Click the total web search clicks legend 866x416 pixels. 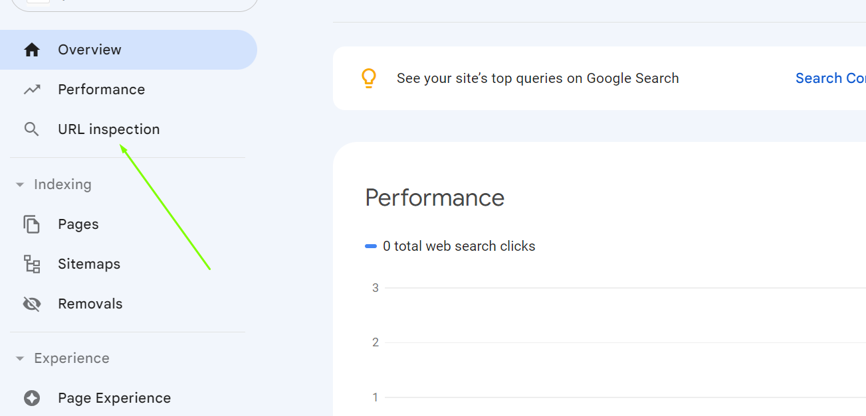click(x=459, y=246)
